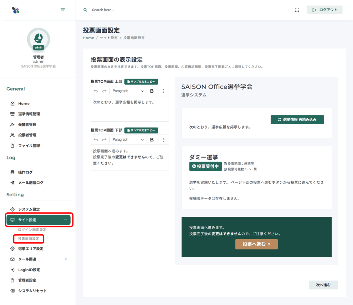Toggle fullscreen mode icon
Viewport: 353px width, 305px height.
297,10
